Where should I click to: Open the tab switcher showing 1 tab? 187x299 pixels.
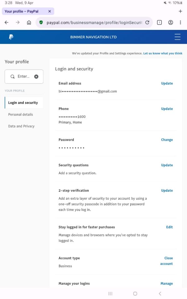(159, 22)
